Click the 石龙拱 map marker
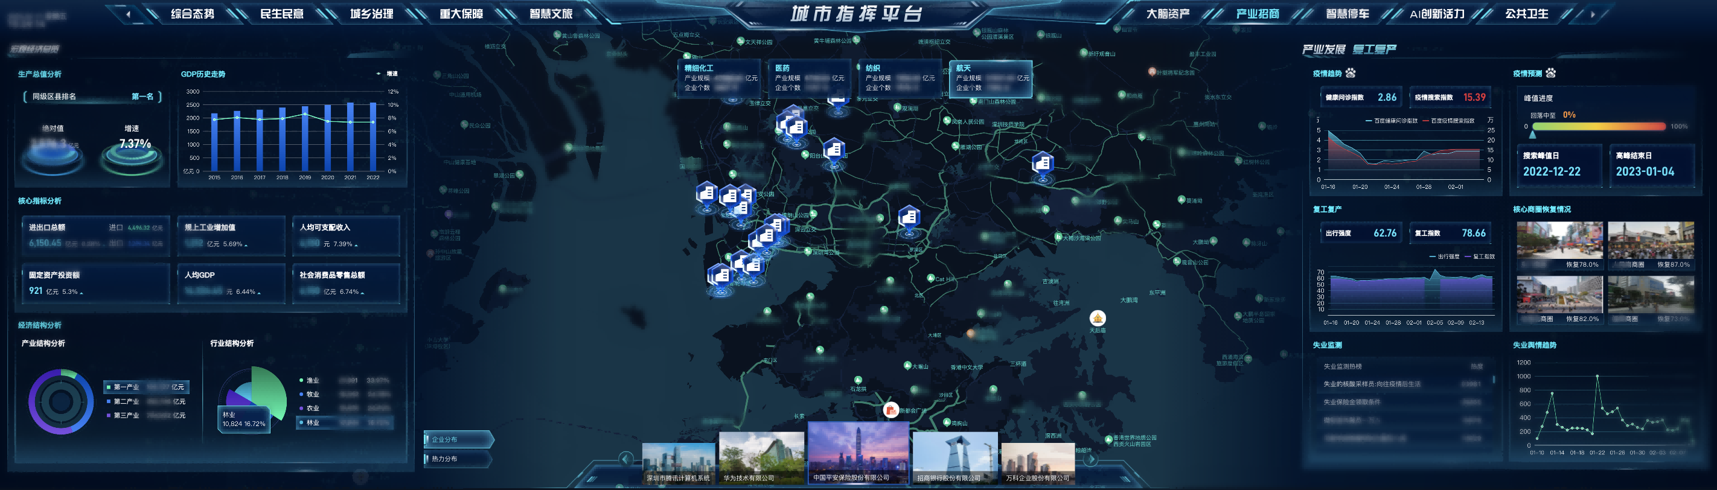The width and height of the screenshot is (1717, 490). 858,381
